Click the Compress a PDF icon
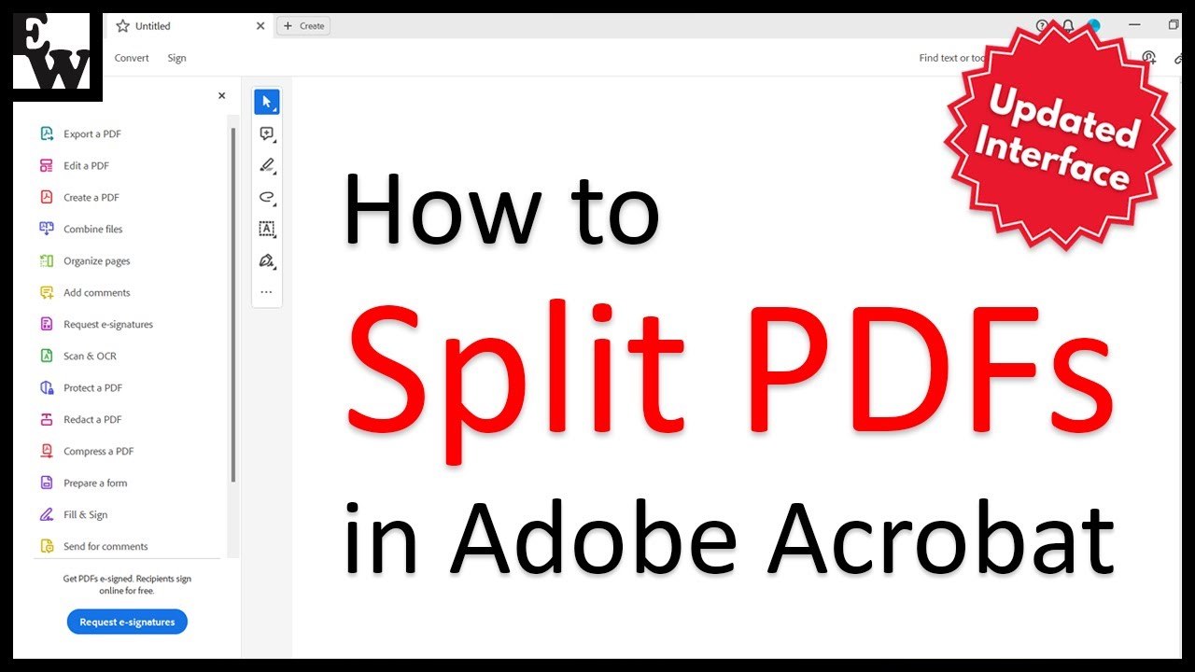 click(47, 451)
